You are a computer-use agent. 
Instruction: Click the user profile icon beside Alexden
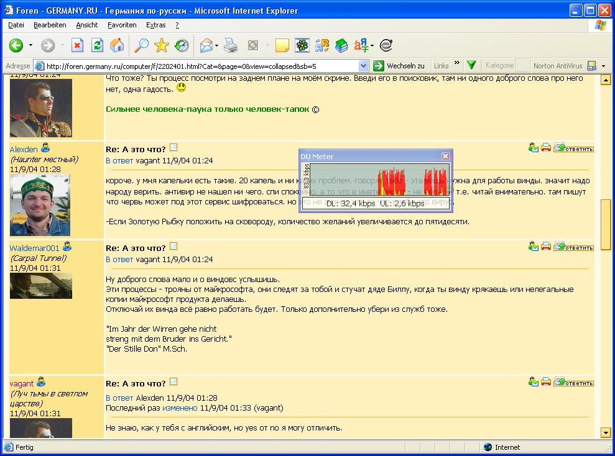(45, 148)
